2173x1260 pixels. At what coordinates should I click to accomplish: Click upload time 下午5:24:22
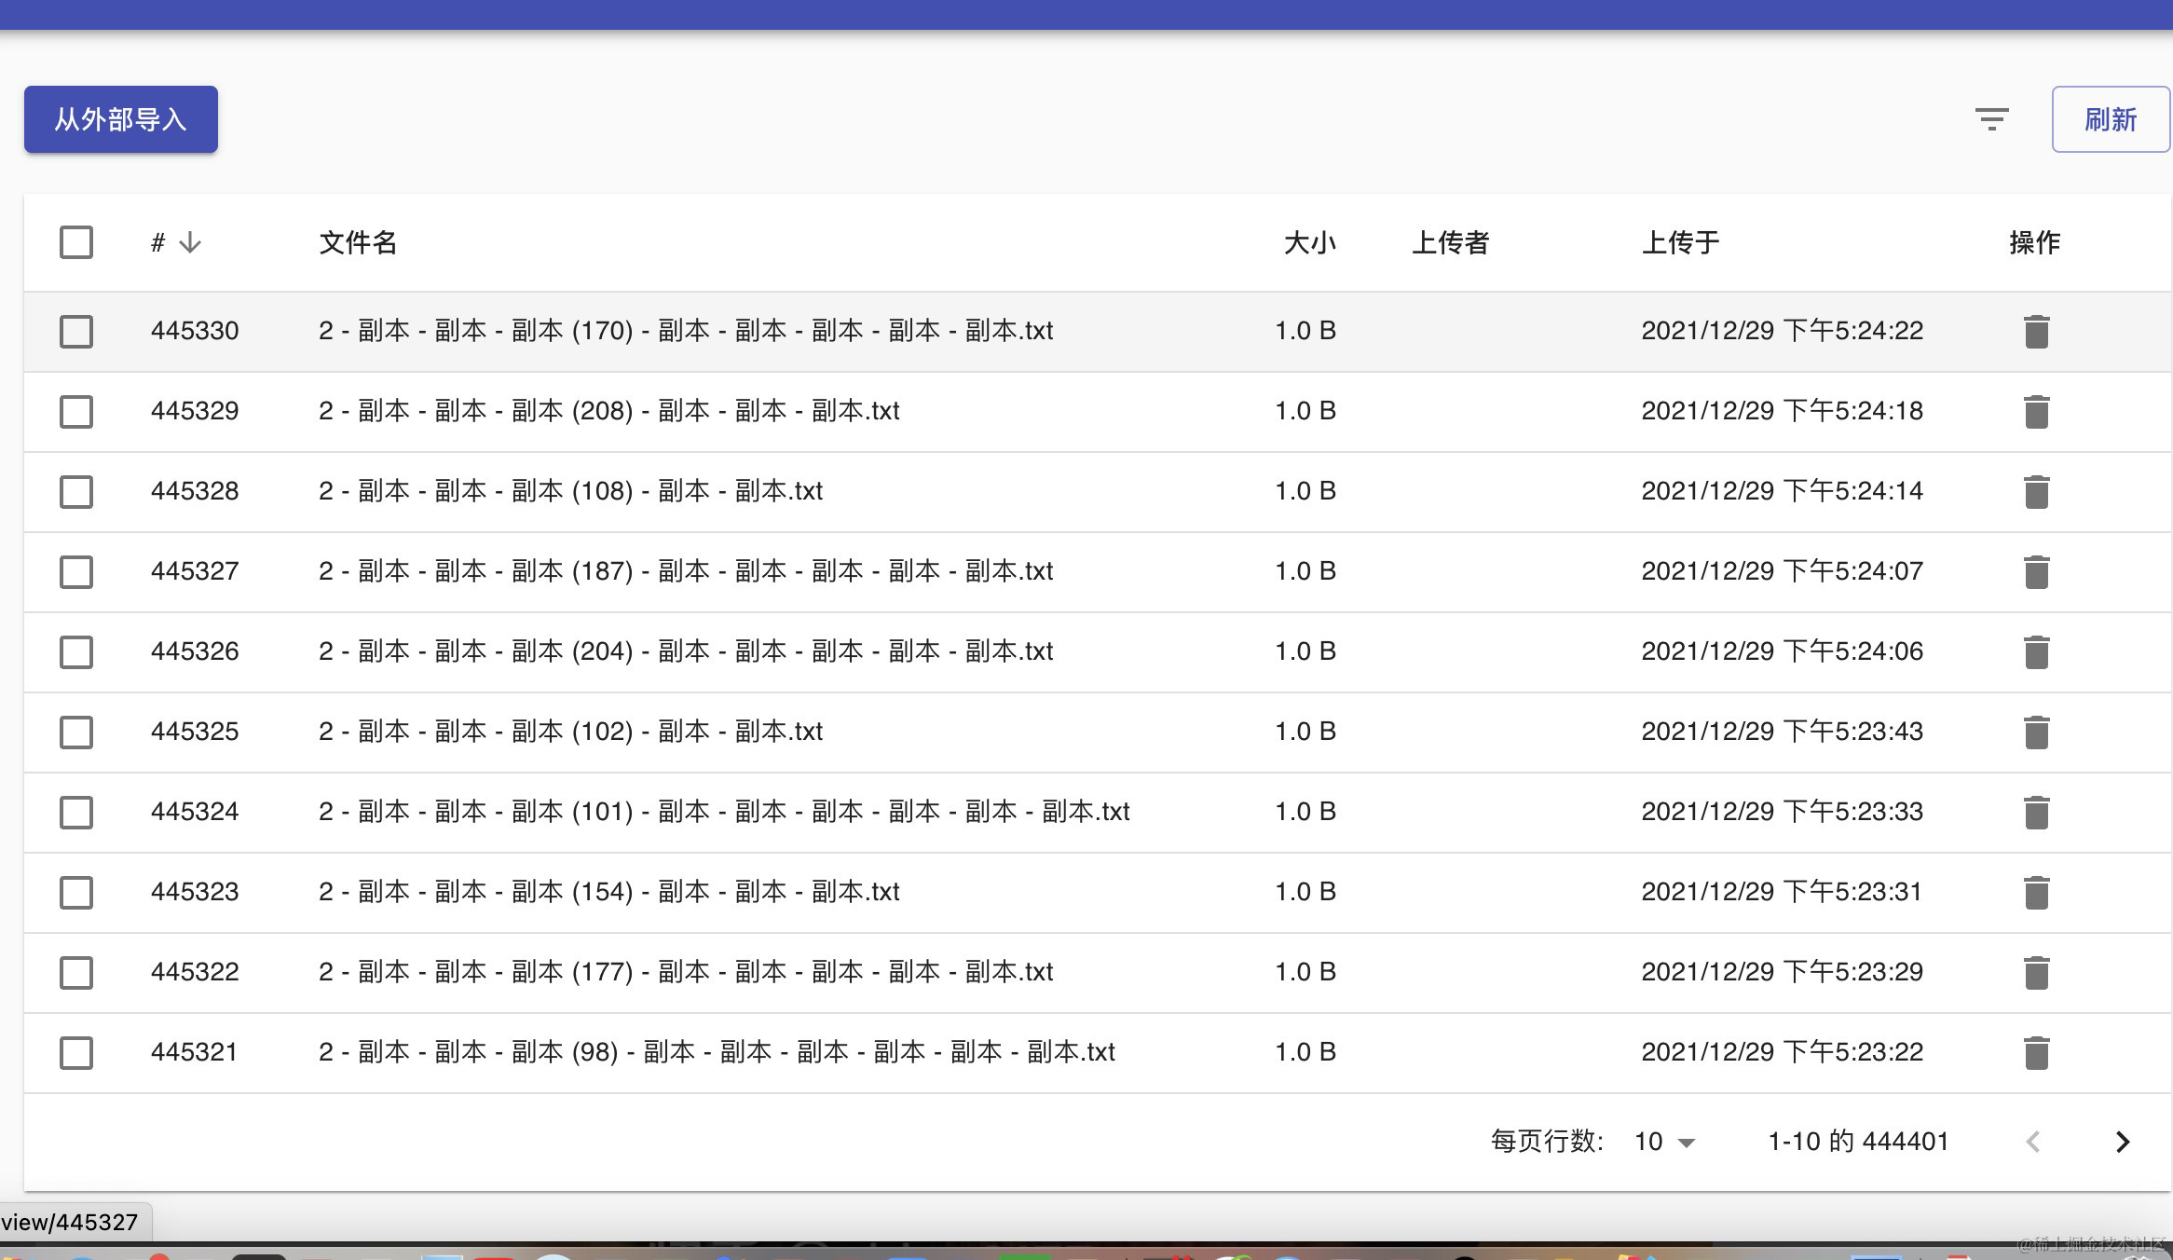tap(1852, 331)
